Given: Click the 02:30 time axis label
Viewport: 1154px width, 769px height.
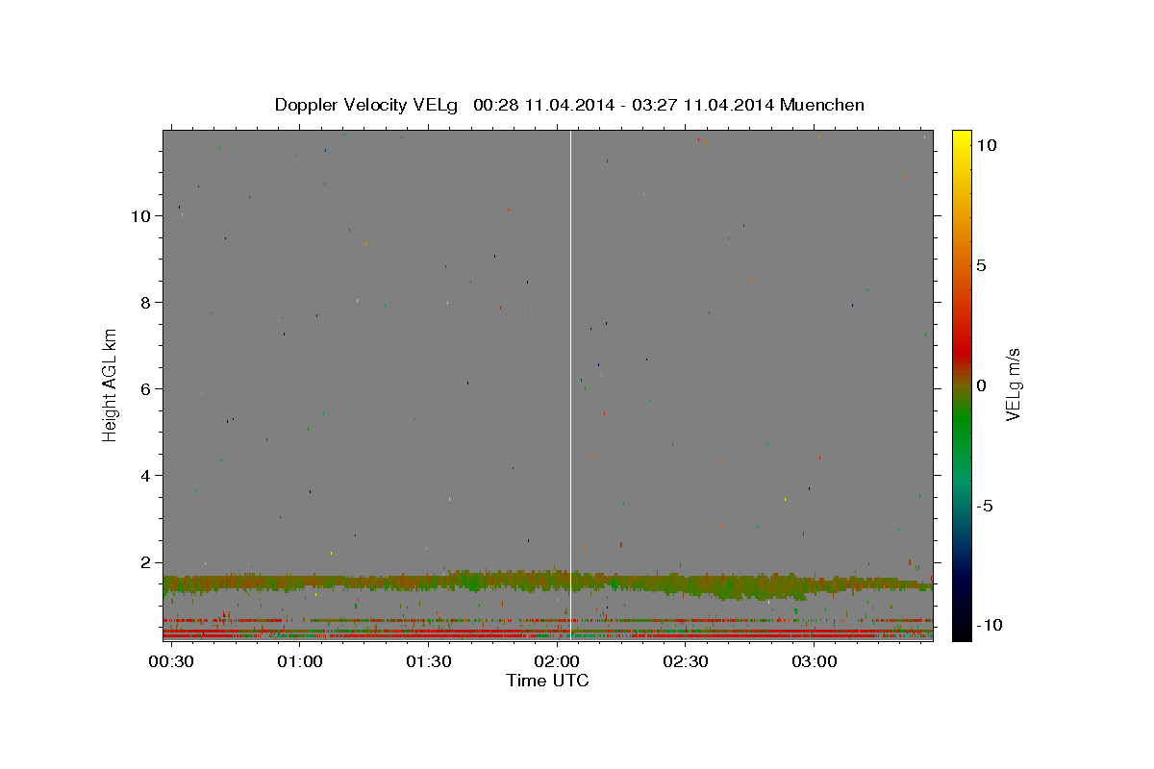Looking at the screenshot, I should click(686, 662).
